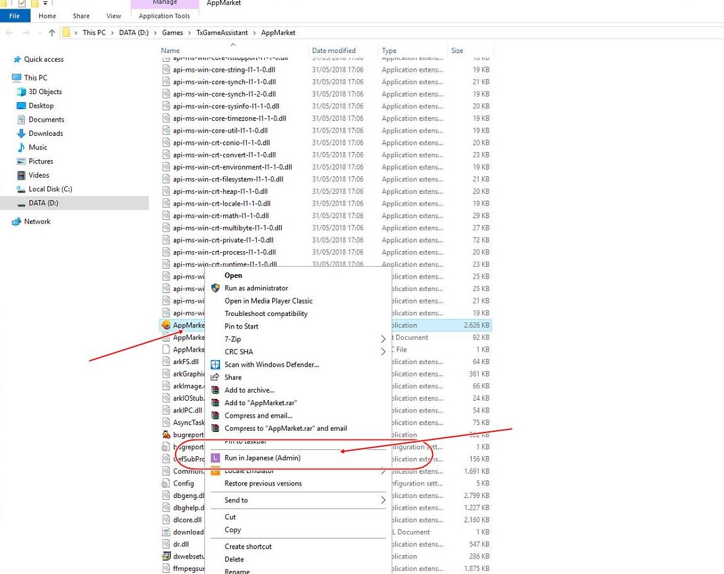The image size is (724, 574).
Task: Click chevron between TxGameAssistant and AppMarket
Action: 254,33
